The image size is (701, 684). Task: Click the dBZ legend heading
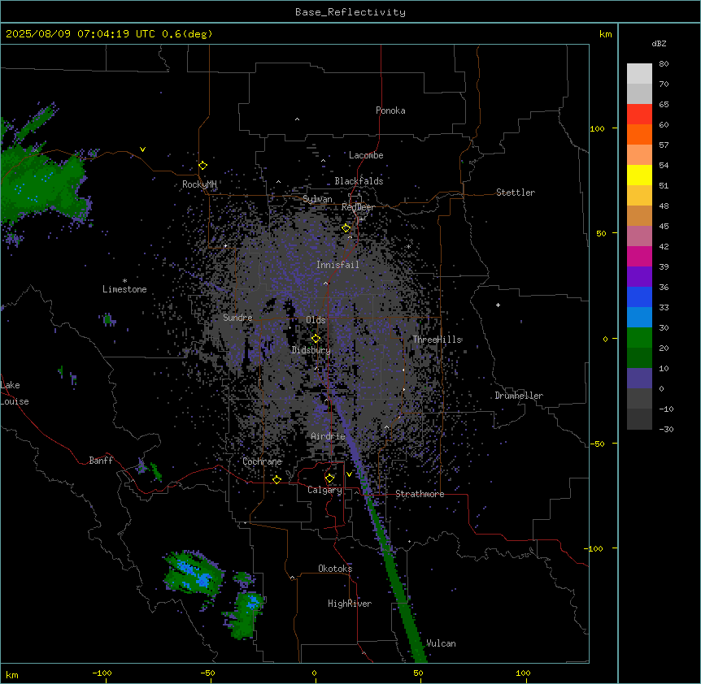659,44
